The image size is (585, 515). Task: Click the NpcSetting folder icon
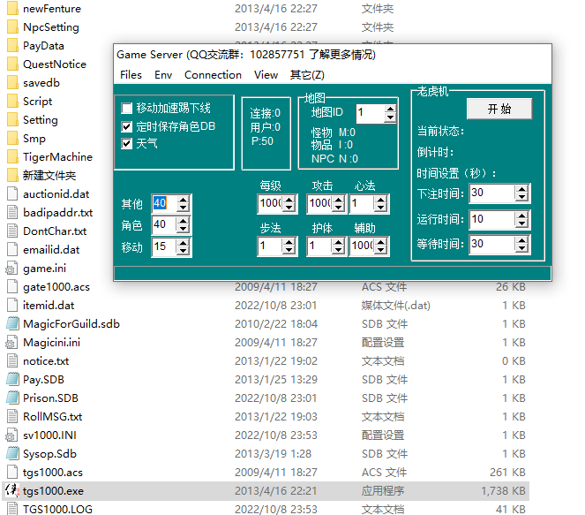click(12, 27)
